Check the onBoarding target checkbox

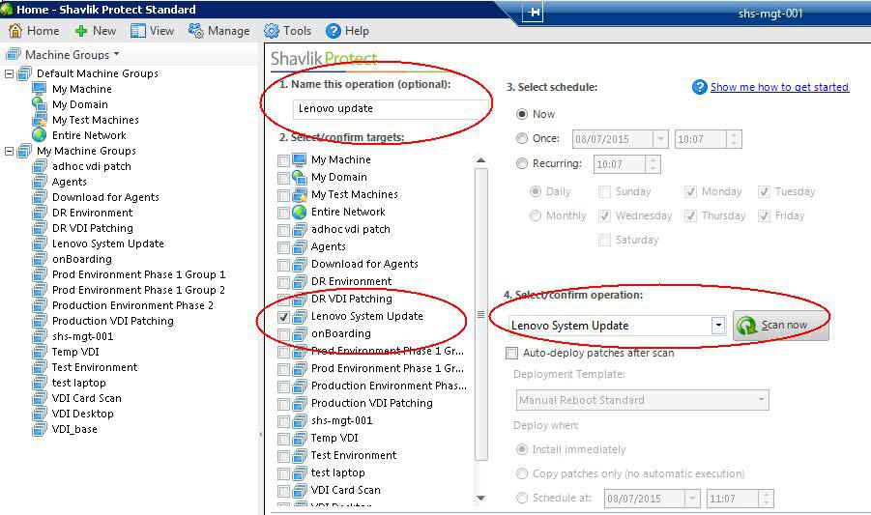(x=283, y=334)
